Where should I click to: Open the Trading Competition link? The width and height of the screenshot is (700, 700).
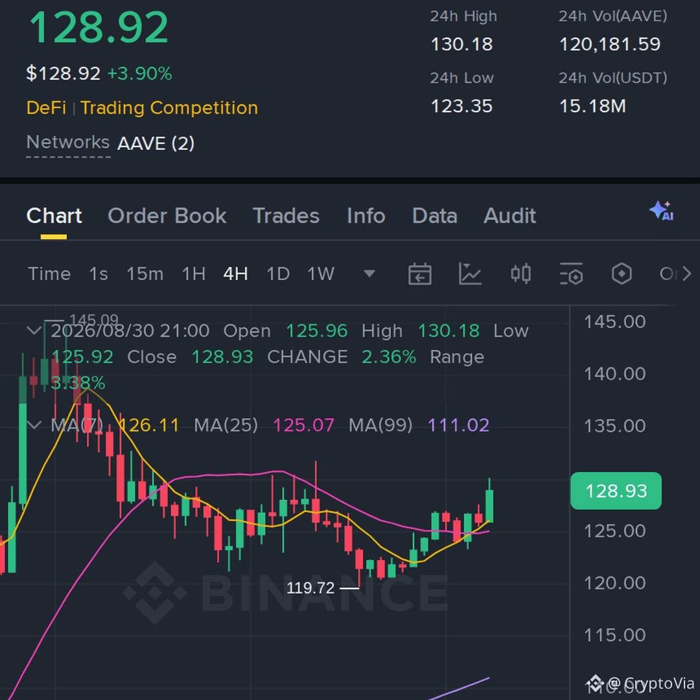tap(169, 108)
